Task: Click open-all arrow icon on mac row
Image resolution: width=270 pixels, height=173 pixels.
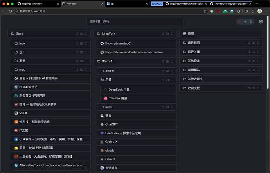Action: (77, 70)
